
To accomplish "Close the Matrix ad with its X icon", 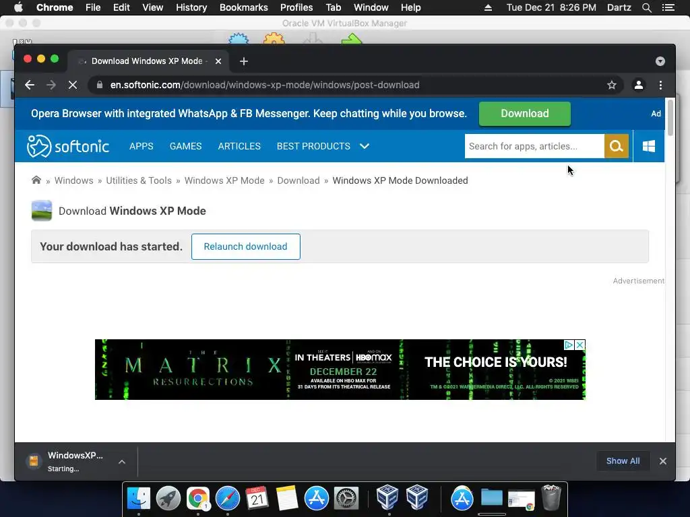I will point(580,345).
